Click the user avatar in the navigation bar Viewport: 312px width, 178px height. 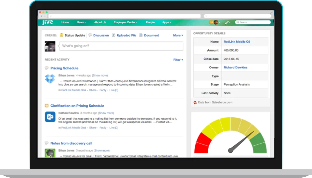(x=216, y=22)
